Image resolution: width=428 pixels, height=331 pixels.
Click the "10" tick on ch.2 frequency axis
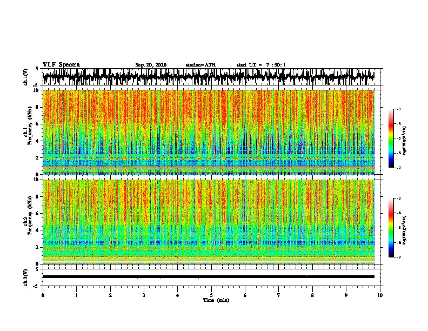pyautogui.click(x=36, y=180)
